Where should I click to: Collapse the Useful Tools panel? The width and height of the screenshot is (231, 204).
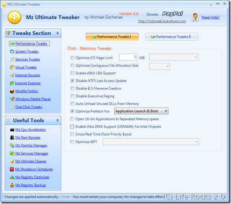coord(58,120)
